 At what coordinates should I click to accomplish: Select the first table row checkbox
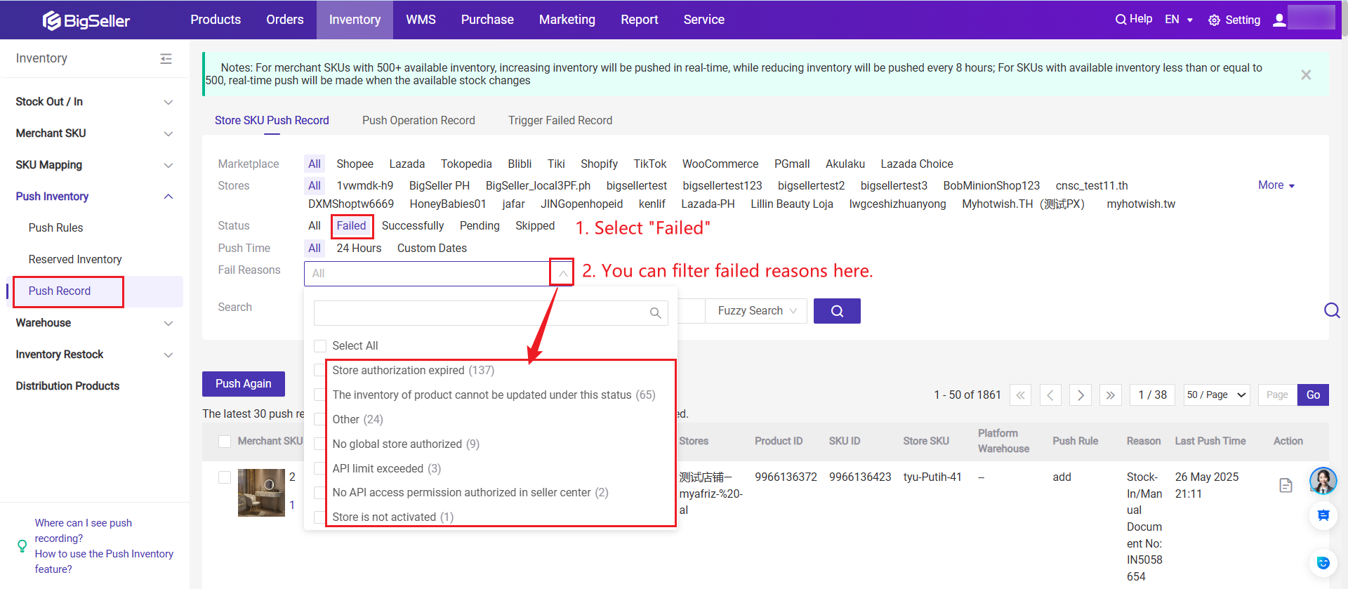click(225, 477)
